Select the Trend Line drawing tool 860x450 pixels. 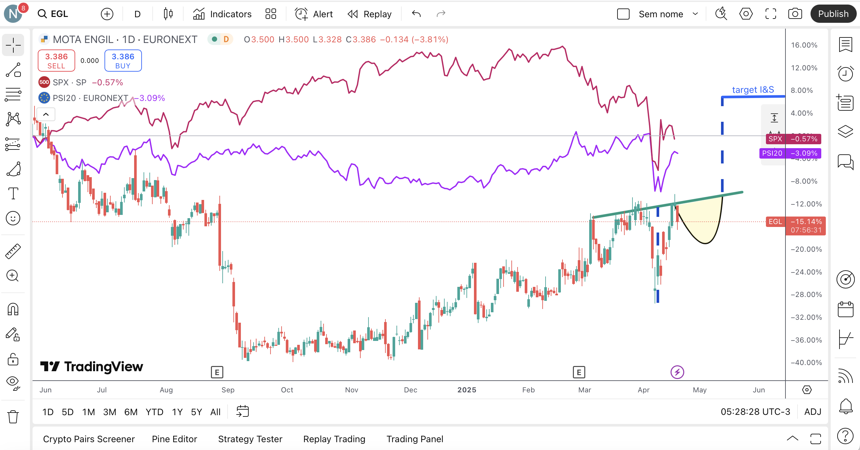click(x=13, y=70)
